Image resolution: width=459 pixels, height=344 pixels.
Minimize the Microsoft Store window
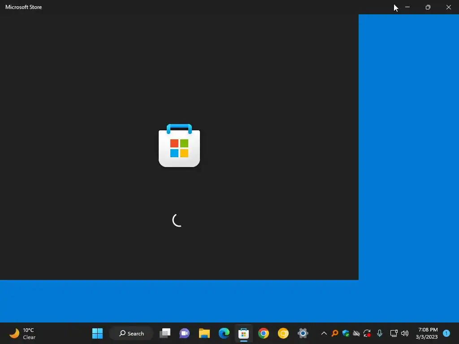(407, 7)
